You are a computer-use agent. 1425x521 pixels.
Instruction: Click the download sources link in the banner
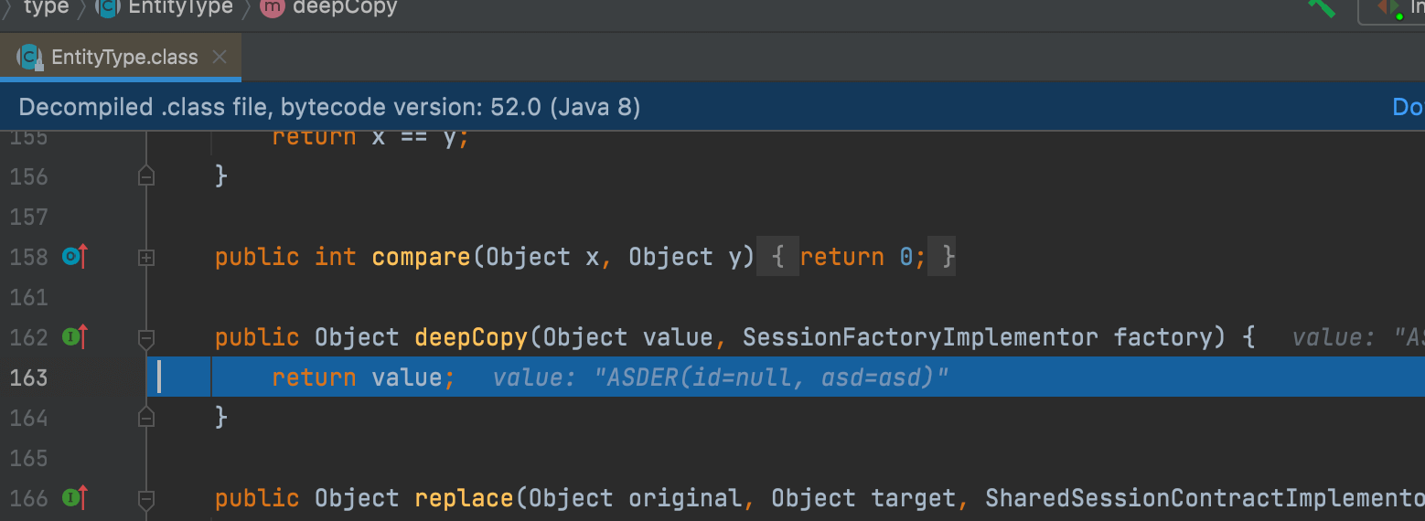tap(1407, 108)
